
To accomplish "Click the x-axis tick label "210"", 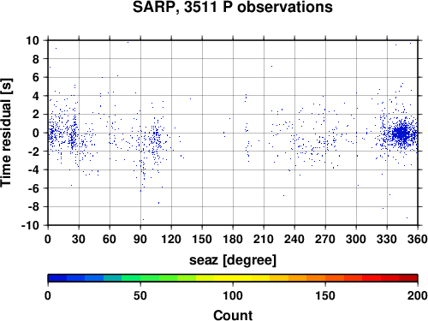I will tap(264, 239).
